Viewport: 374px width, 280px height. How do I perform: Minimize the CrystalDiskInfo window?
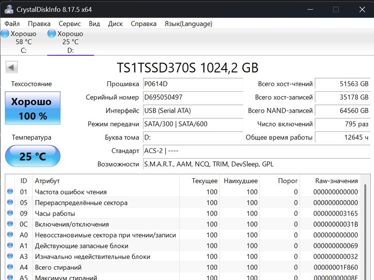pos(310,9)
